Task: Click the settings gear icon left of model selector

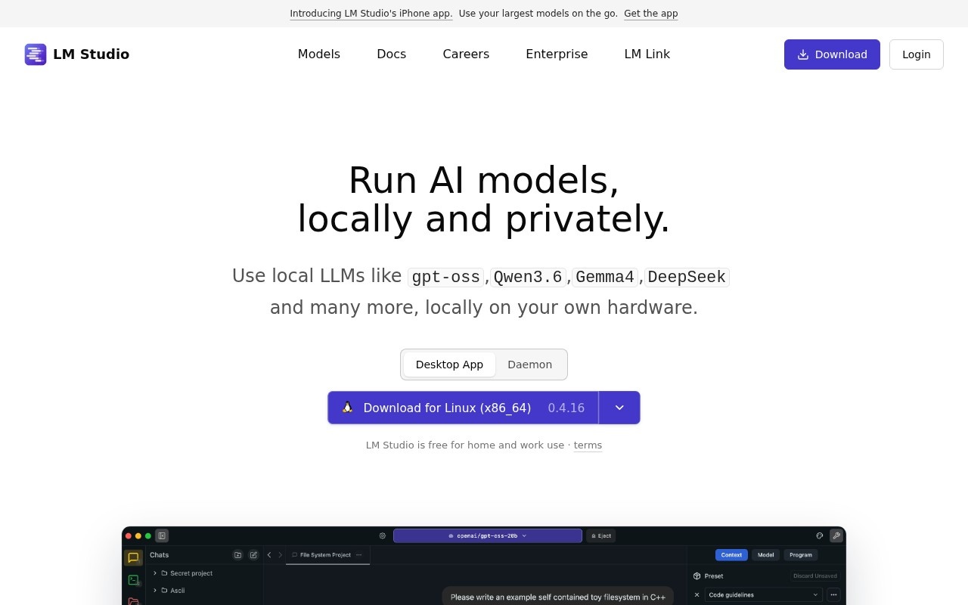Action: tap(383, 536)
